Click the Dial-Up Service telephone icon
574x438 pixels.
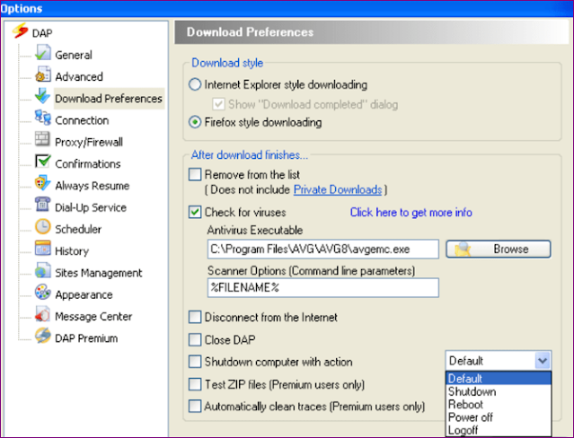(x=43, y=205)
